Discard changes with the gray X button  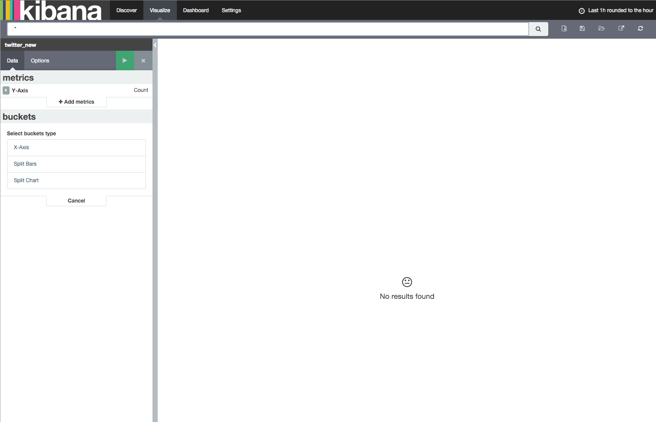(143, 60)
